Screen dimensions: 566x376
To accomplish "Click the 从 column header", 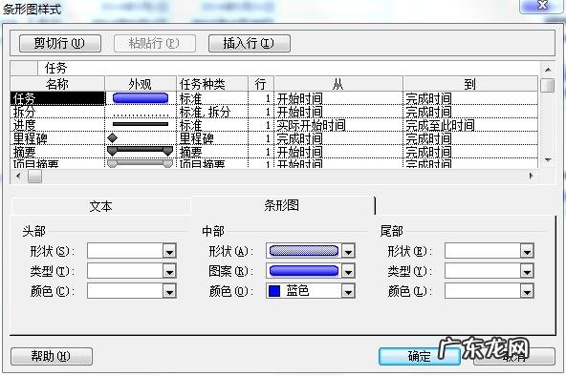I will 338,84.
